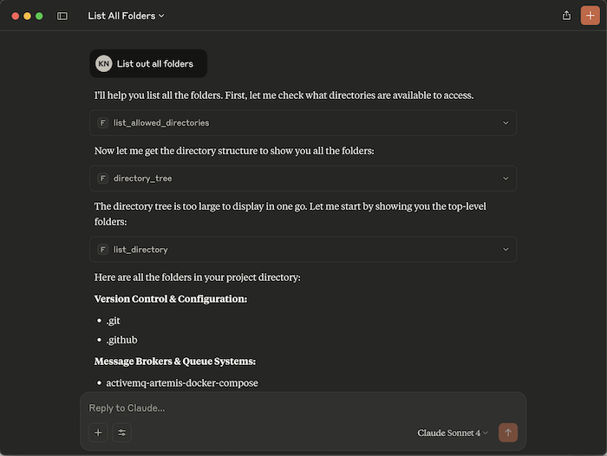607x456 pixels.
Task: Click the function icon beside list_directory
Action: [103, 250]
